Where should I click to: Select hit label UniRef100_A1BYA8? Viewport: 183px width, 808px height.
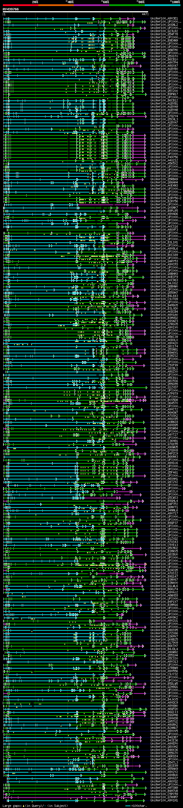coord(164,110)
